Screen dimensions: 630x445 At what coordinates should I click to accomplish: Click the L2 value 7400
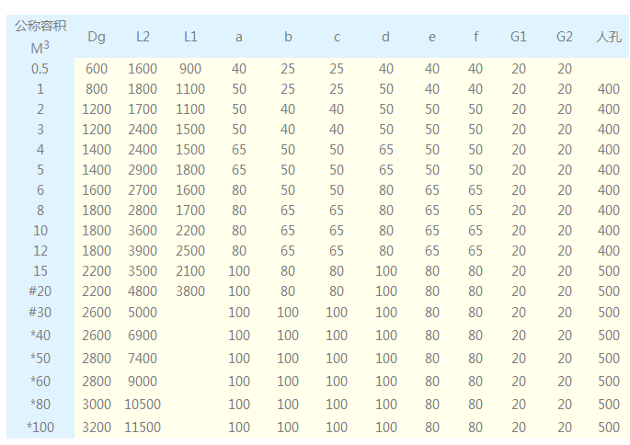143,359
